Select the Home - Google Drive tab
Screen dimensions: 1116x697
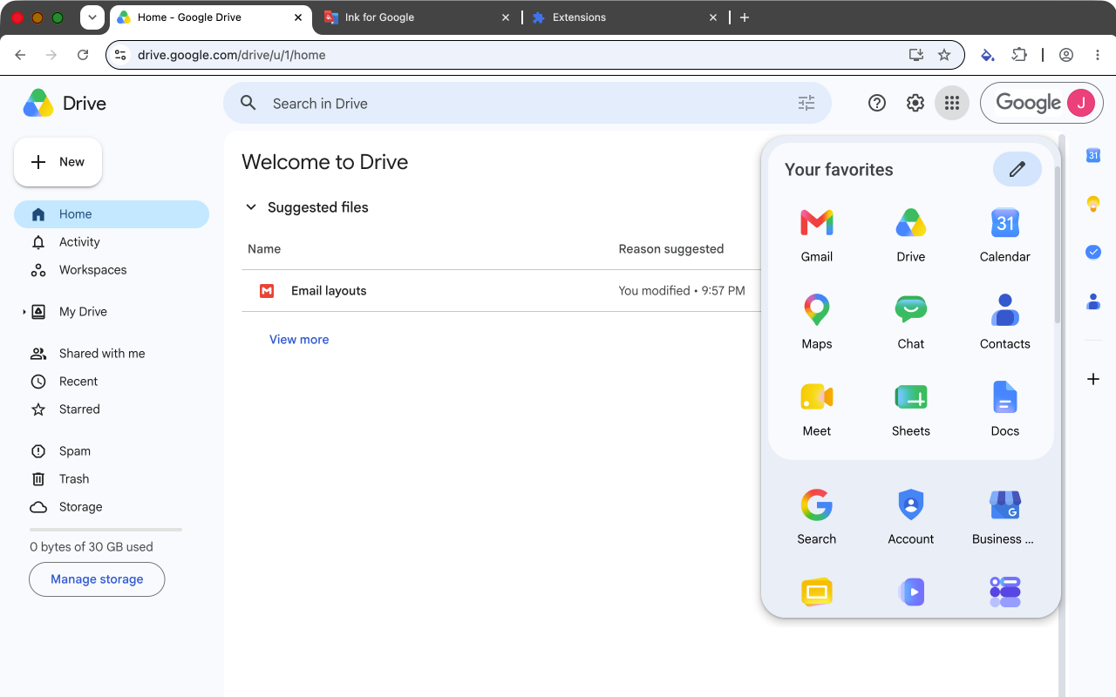click(211, 17)
